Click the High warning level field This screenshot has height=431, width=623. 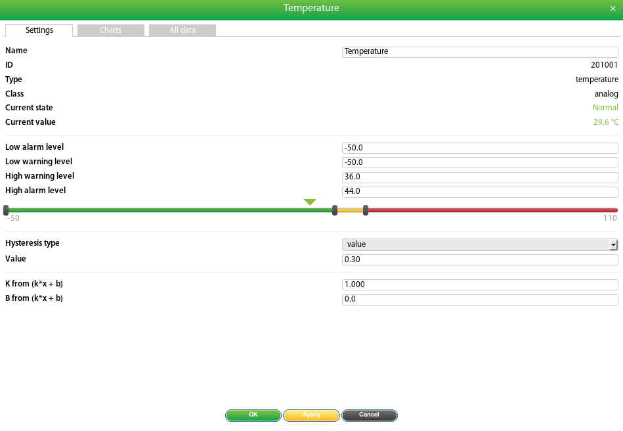point(480,177)
